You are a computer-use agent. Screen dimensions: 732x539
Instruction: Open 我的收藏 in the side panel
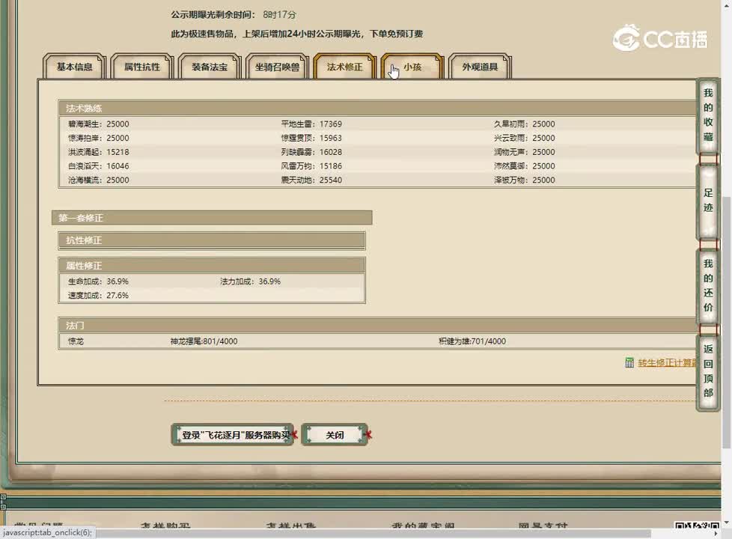tap(708, 115)
